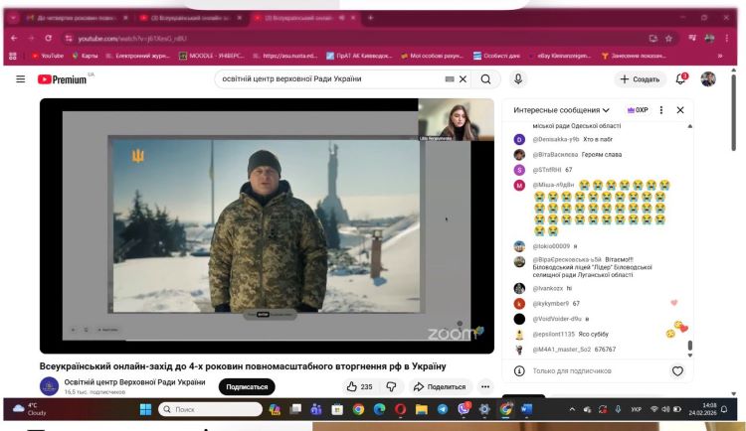This screenshot has height=431, width=746.
Task: Click the Поделиться share button
Action: click(x=440, y=386)
